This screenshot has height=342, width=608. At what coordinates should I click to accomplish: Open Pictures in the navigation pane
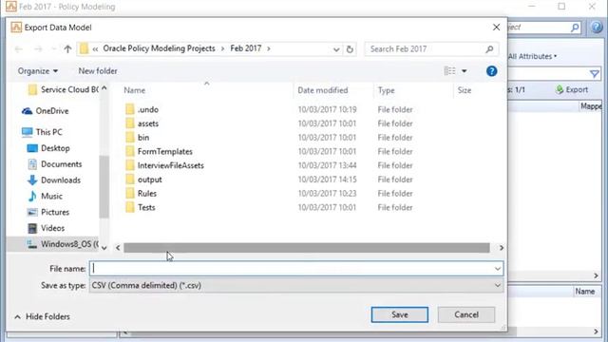click(x=48, y=212)
